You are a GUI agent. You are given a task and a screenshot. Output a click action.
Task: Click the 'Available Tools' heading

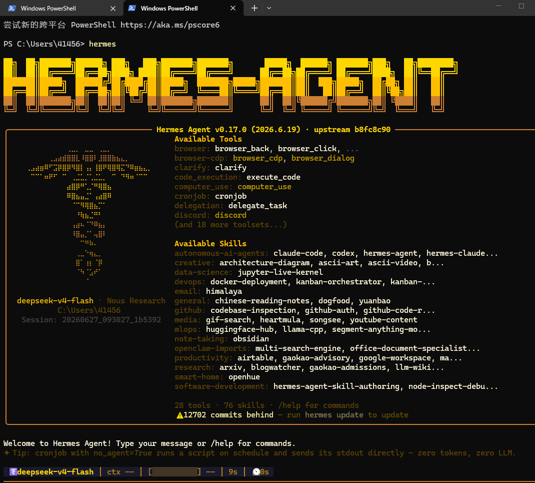click(x=208, y=139)
